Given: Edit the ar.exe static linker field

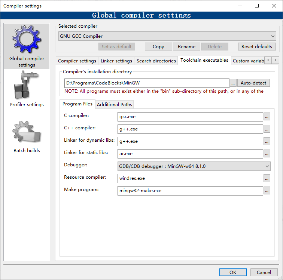Looking at the screenshot, I should click(190, 154).
